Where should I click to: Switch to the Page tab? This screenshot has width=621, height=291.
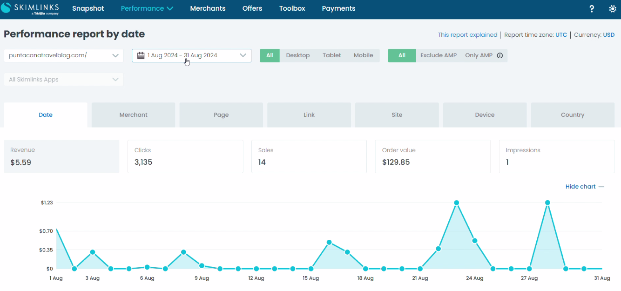(x=221, y=115)
